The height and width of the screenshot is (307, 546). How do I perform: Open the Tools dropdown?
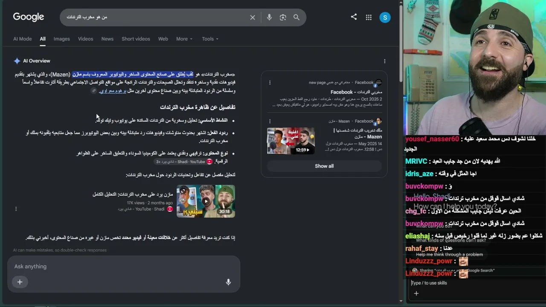pyautogui.click(x=210, y=39)
